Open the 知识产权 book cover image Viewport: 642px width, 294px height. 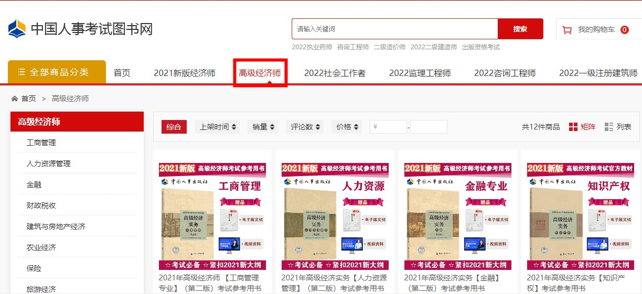(581, 216)
